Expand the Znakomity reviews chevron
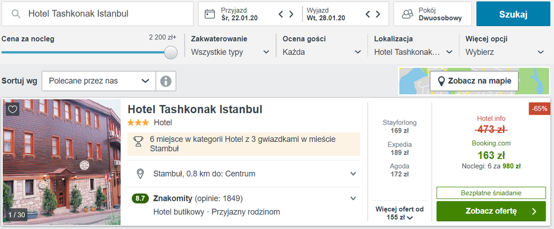The height and width of the screenshot is (229, 554). click(x=353, y=199)
